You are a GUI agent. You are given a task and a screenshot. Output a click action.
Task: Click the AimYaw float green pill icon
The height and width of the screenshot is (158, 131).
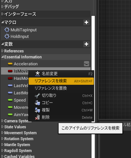[10, 115]
